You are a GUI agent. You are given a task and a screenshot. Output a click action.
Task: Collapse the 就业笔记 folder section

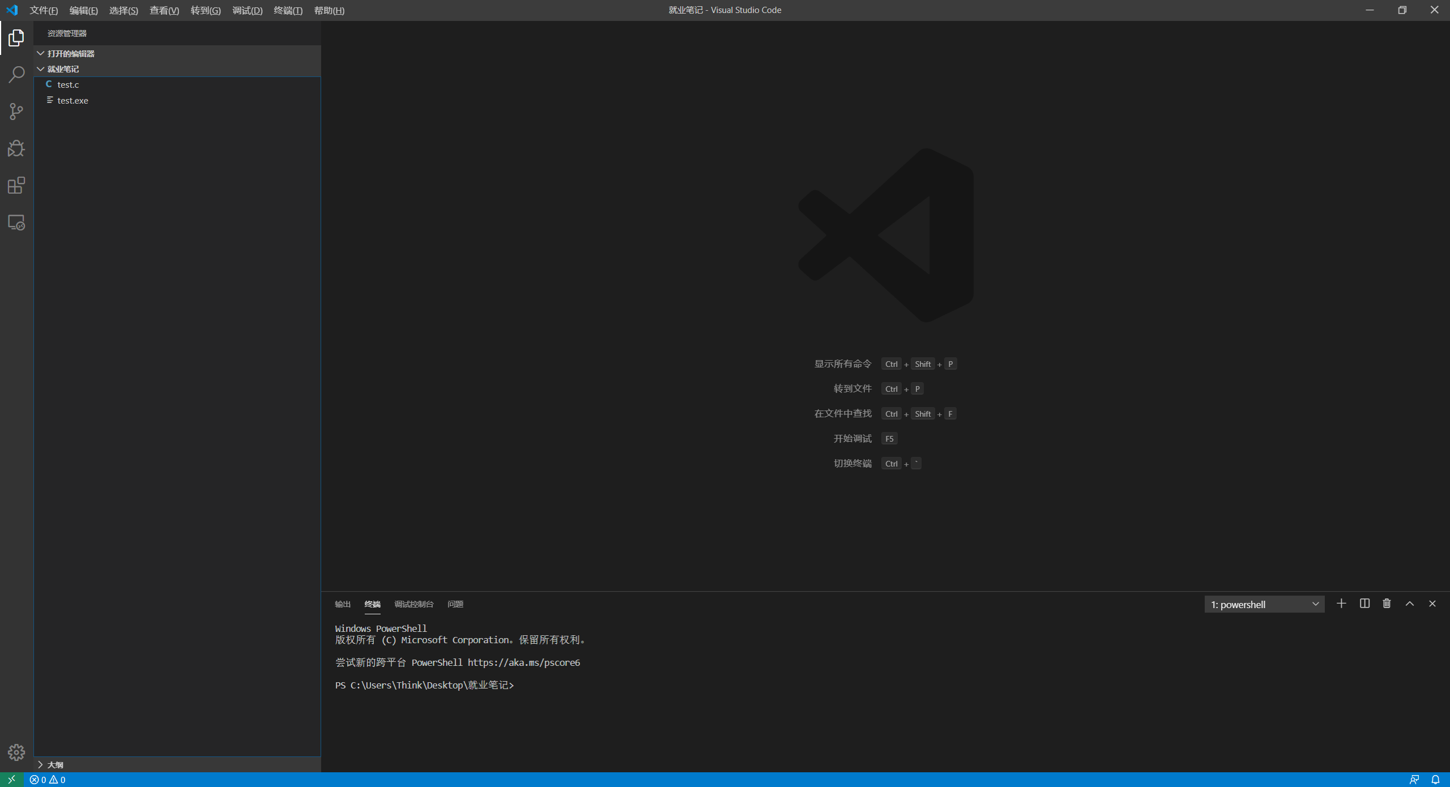(177, 69)
